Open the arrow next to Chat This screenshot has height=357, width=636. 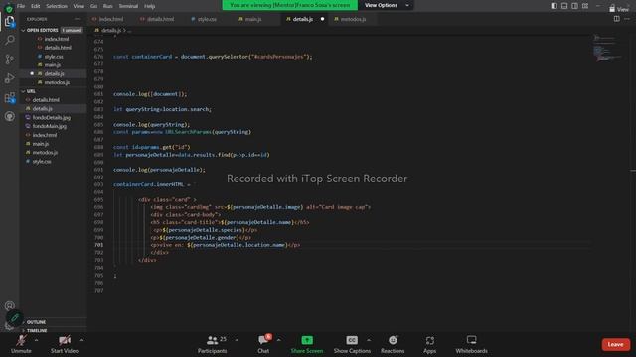(x=278, y=340)
